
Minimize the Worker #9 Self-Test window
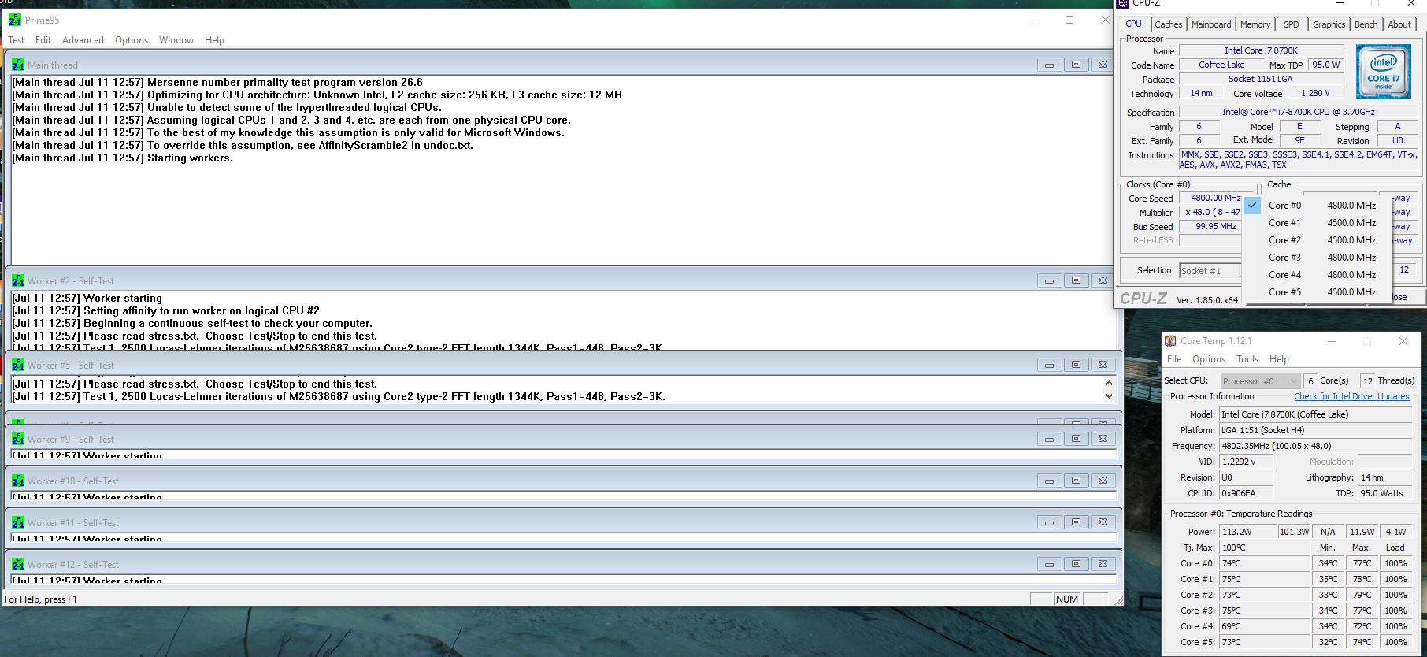point(1049,439)
